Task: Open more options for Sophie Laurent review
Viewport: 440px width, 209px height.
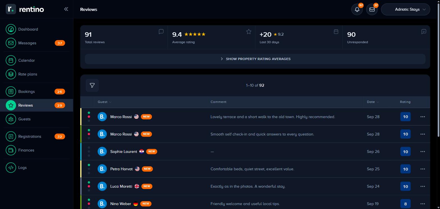Action: pos(423,151)
